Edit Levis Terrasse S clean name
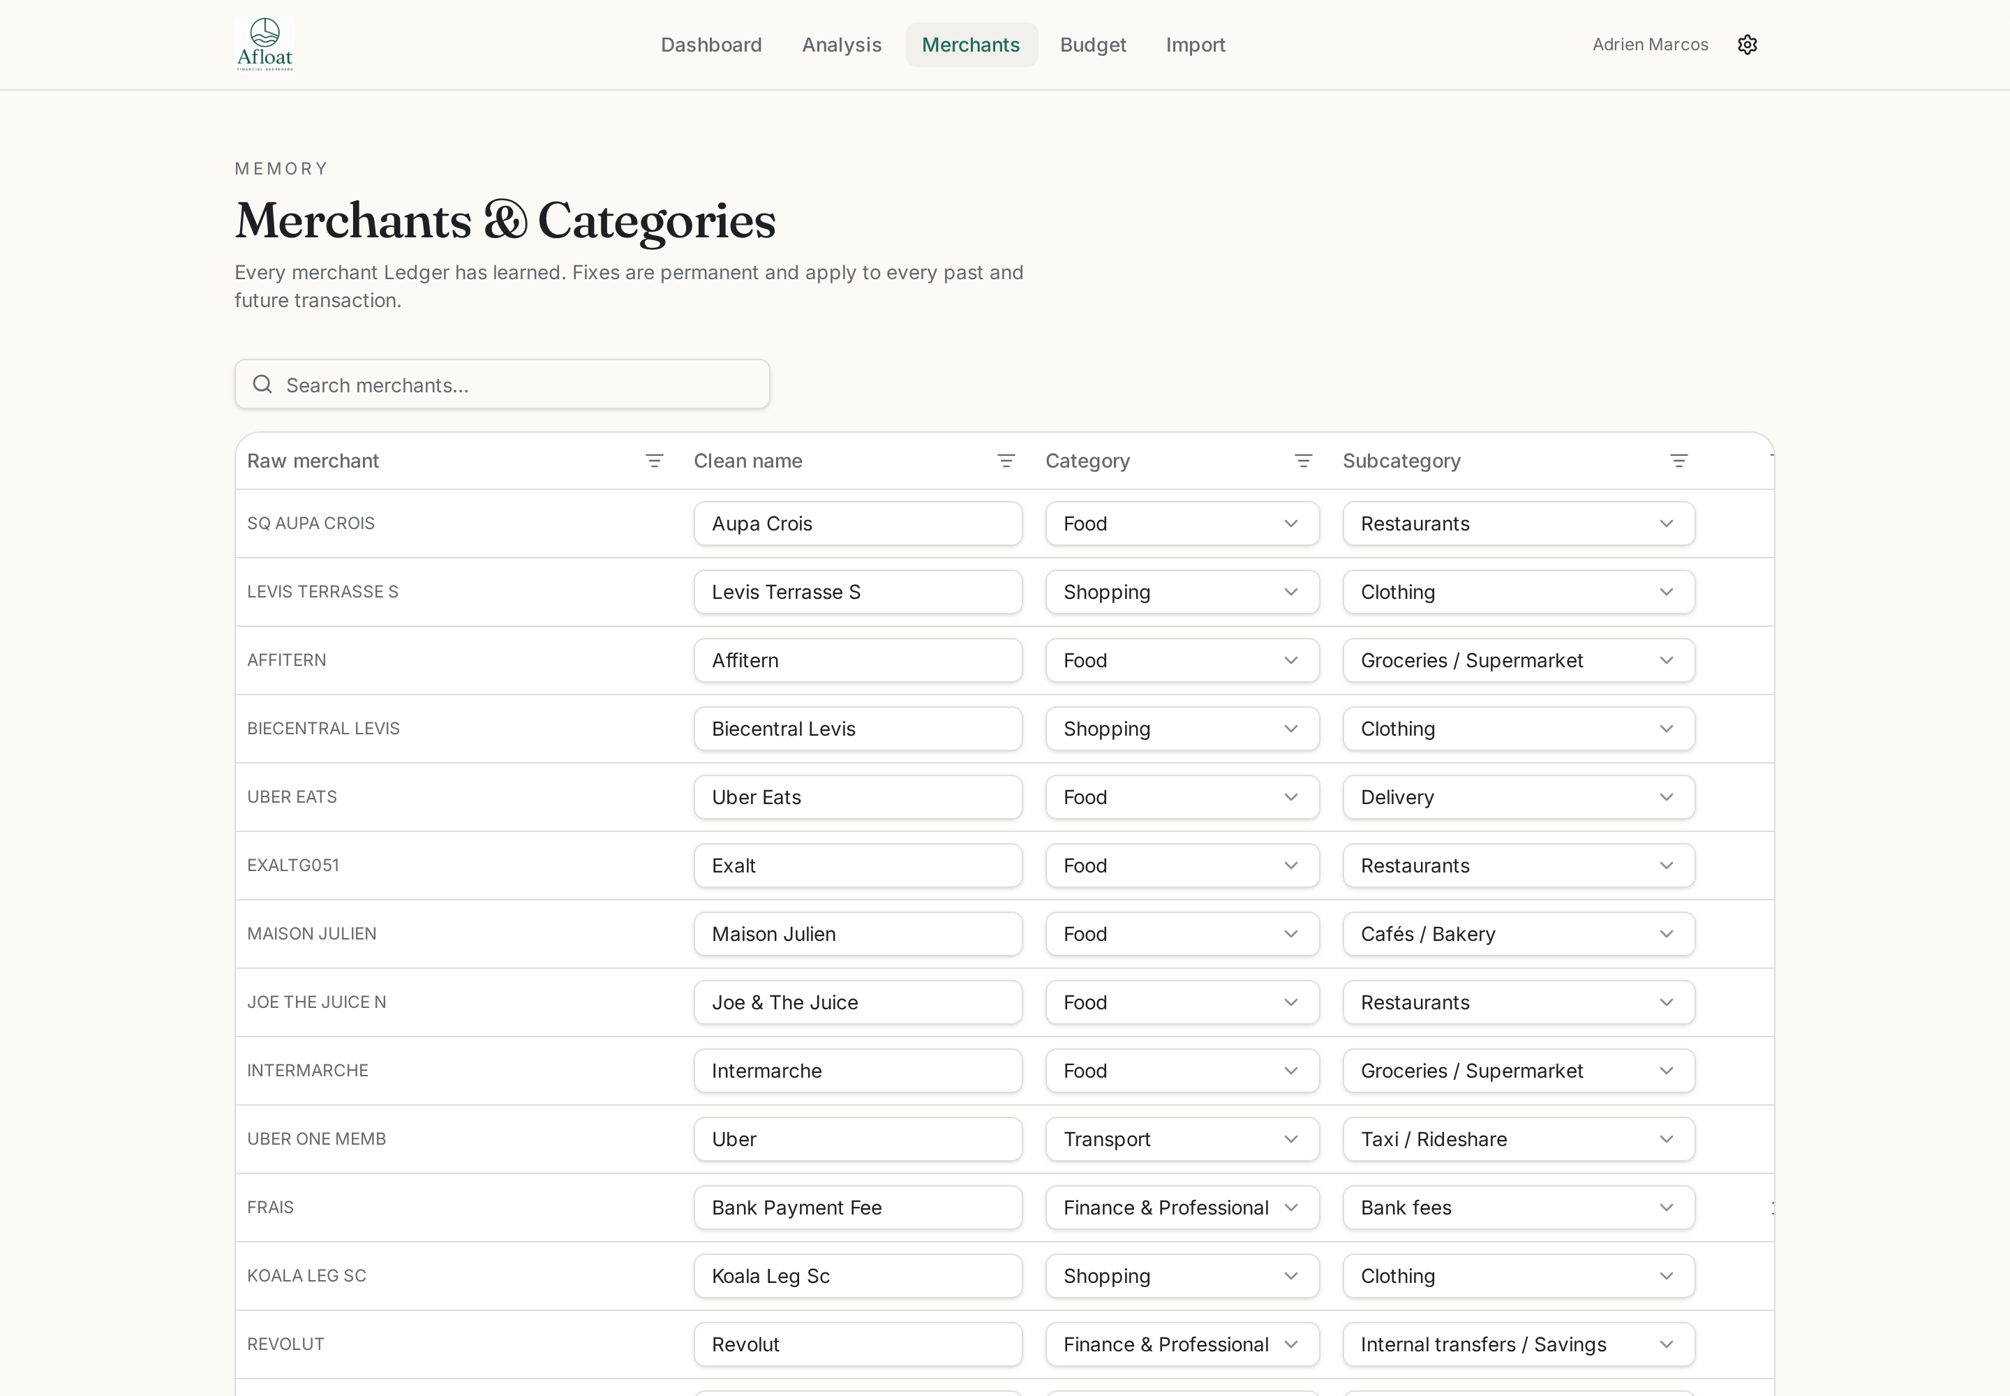Image resolution: width=2010 pixels, height=1396 pixels. pyautogui.click(x=858, y=592)
